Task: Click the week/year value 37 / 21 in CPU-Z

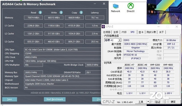Action: click(x=171, y=48)
